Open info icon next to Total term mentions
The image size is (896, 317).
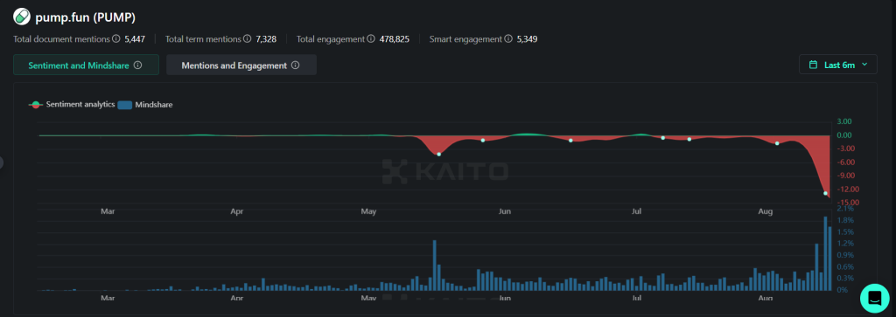248,38
